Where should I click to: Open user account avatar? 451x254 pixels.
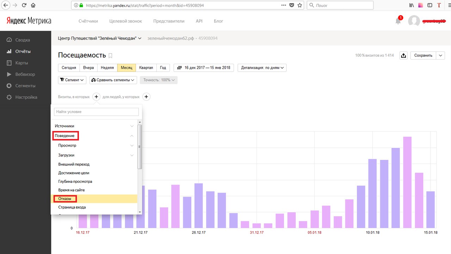[414, 21]
